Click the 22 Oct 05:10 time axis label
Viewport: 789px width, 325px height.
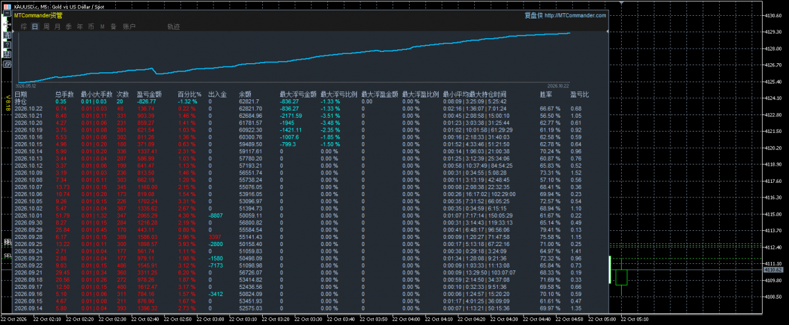(634, 319)
